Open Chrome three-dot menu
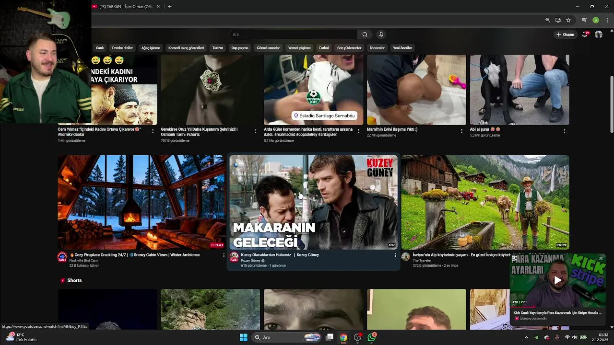614x345 pixels. (607, 20)
